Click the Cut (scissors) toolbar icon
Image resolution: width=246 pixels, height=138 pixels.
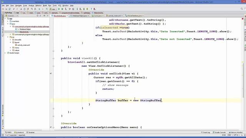(21, 9)
